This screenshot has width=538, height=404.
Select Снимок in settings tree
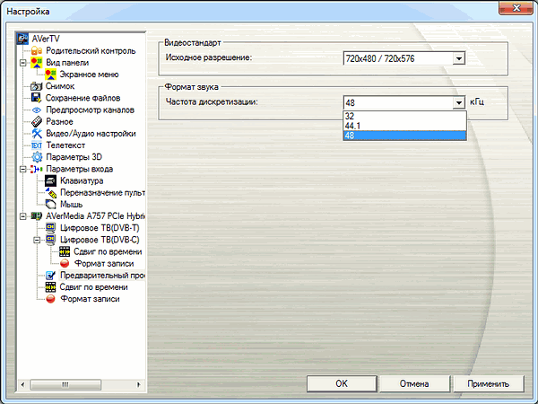[60, 86]
